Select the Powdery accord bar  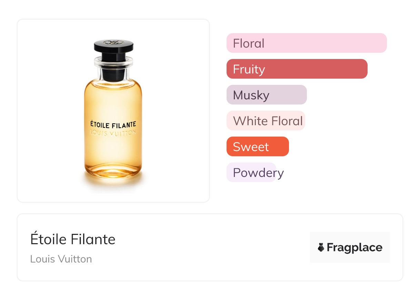[x=251, y=172]
